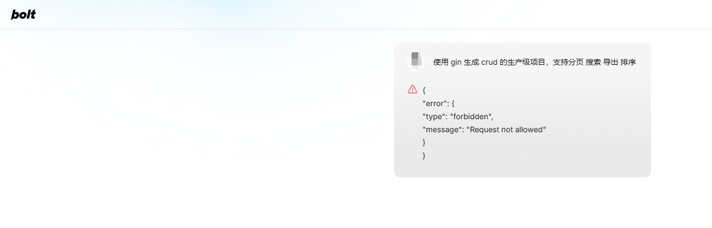Click the user avatar beside the prompt
The width and height of the screenshot is (712, 228).
[415, 61]
